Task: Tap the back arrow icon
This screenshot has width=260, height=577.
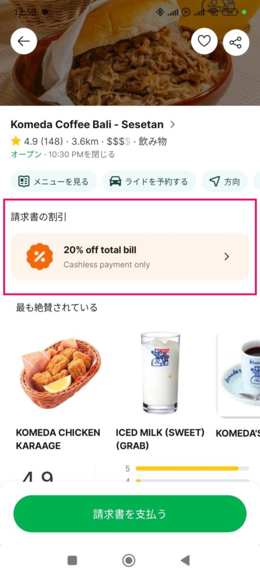Action: coord(24,41)
